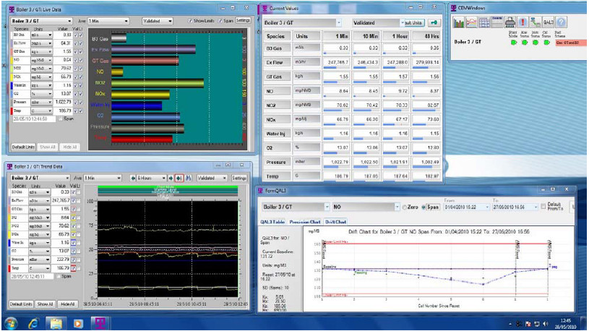
Task: Click the printer icon in CEMWindows
Action: coord(510,23)
